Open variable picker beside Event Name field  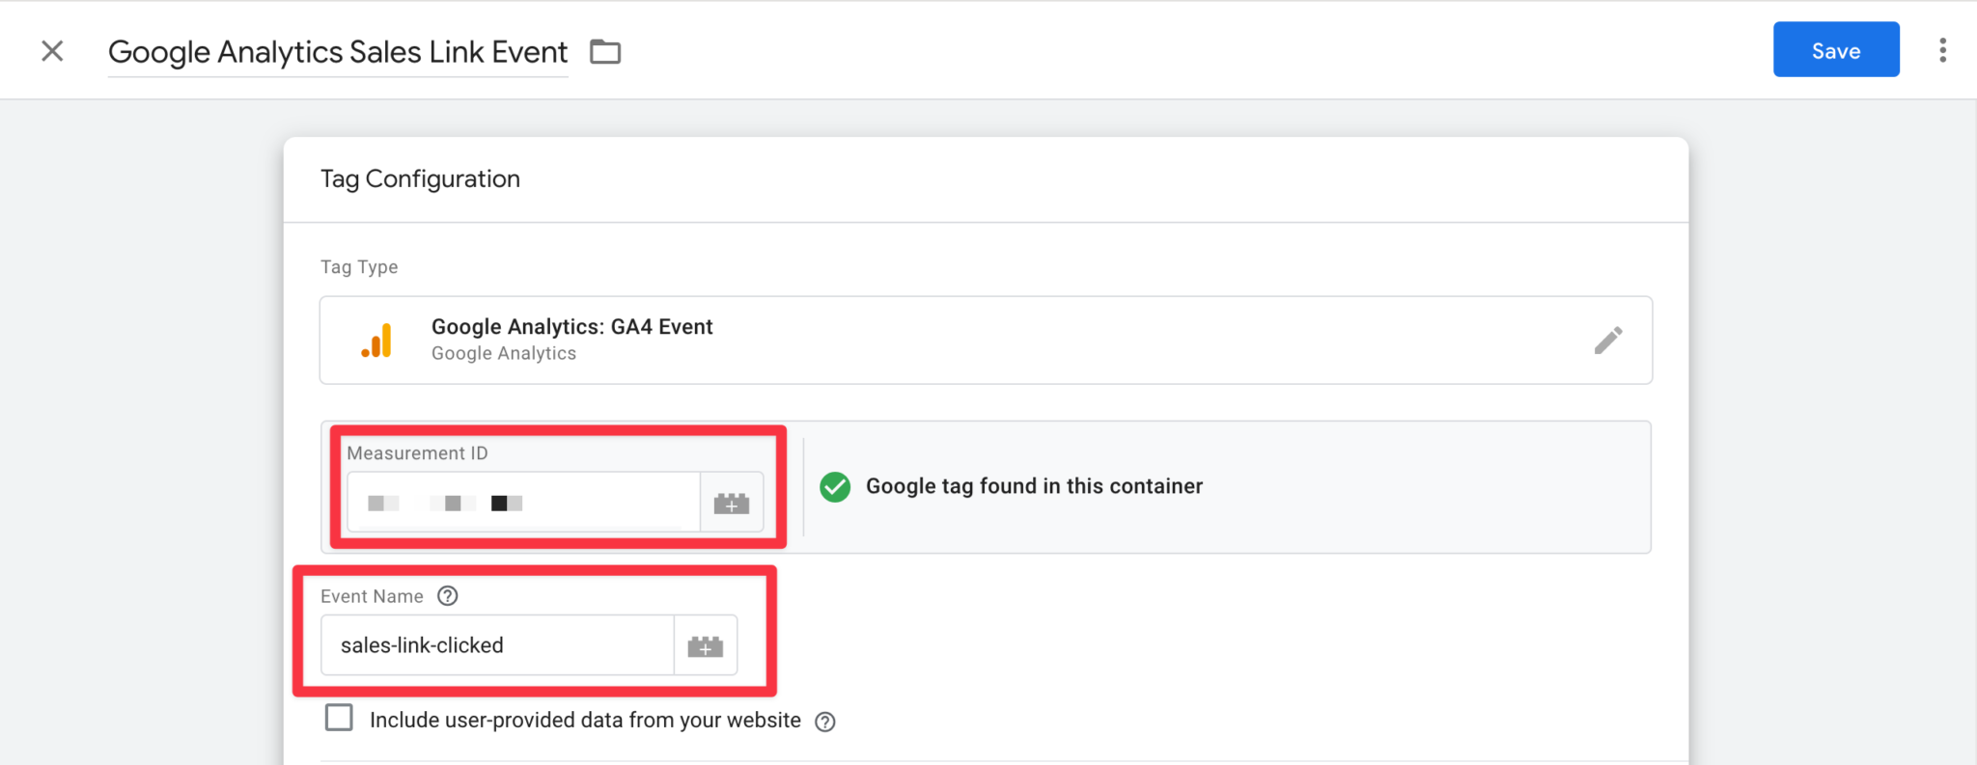tap(706, 645)
